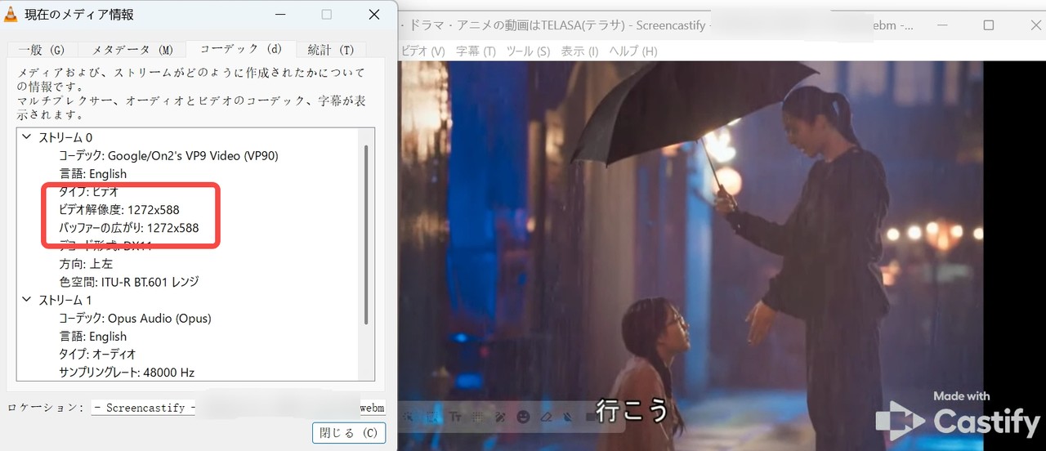Select the 言語: English row under ストリーム 0
The width and height of the screenshot is (1046, 451).
tap(92, 173)
